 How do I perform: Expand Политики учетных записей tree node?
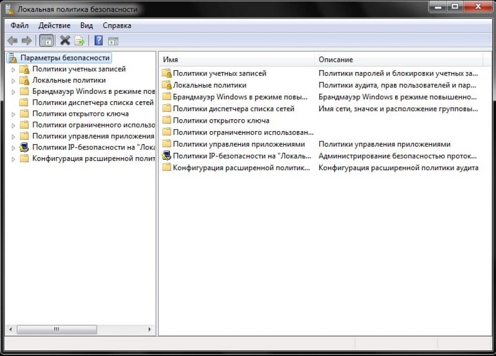pyautogui.click(x=13, y=70)
